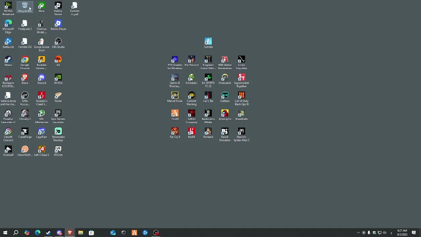The width and height of the screenshot is (421, 237).
Task: Select the Liar's Bar desktop icon
Action: coord(208,97)
